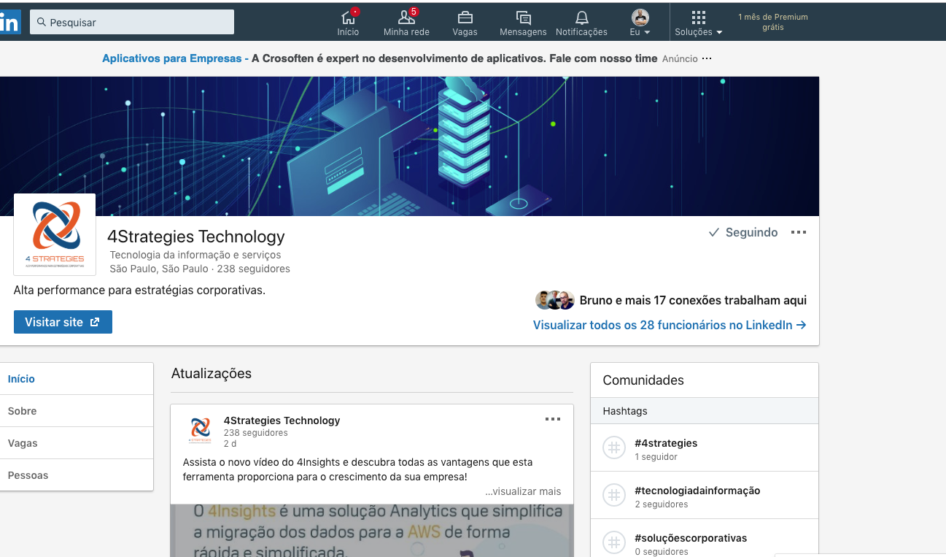
Task: Select the Início sidebar tab
Action: click(77, 379)
